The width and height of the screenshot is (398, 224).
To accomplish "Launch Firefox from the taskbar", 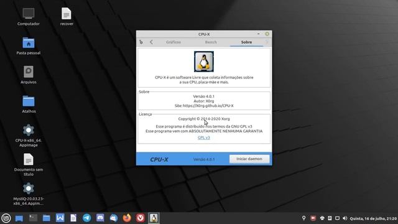I will pyautogui.click(x=127, y=218).
